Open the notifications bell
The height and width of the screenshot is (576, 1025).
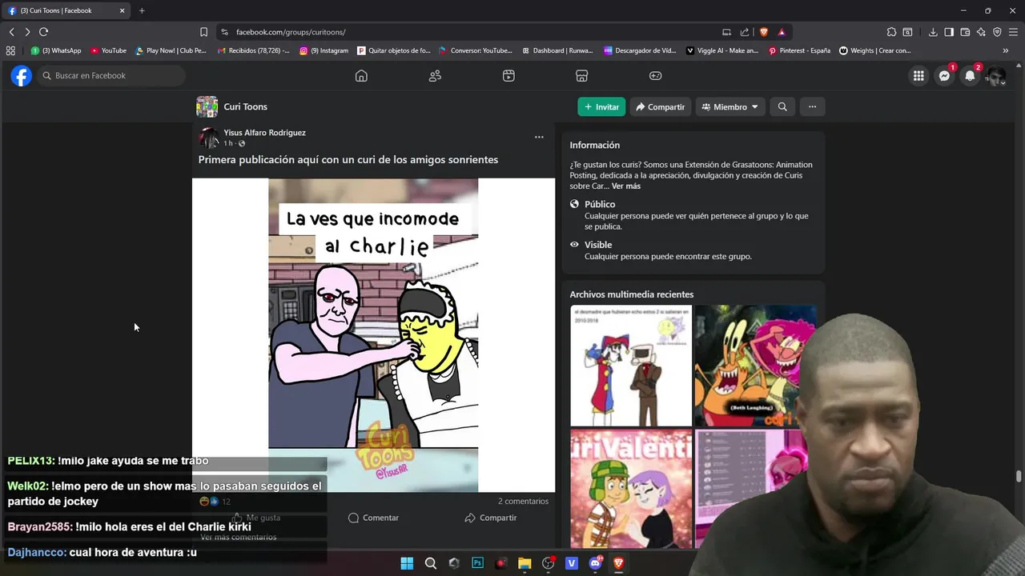(x=971, y=75)
